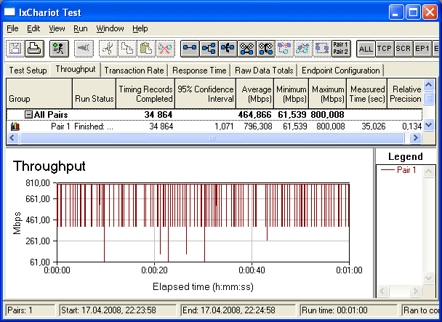Open the Run menu
Image resolution: width=442 pixels, height=322 pixels.
[81, 28]
